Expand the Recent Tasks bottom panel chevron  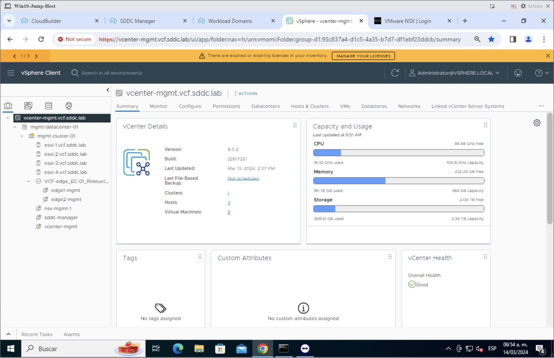click(8, 334)
